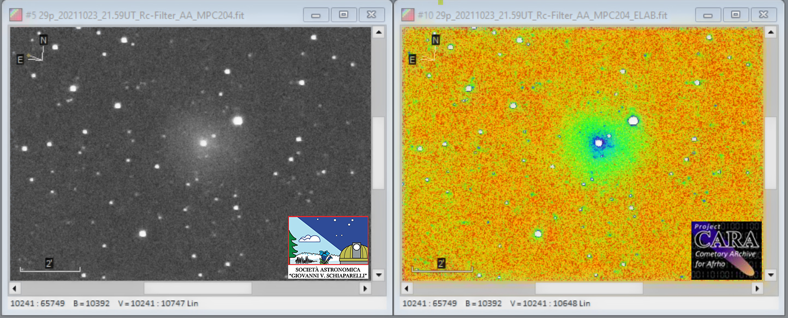Viewport: 788px width, 318px height.
Task: Click the comet nucleus in grayscale image
Action: pyautogui.click(x=204, y=143)
